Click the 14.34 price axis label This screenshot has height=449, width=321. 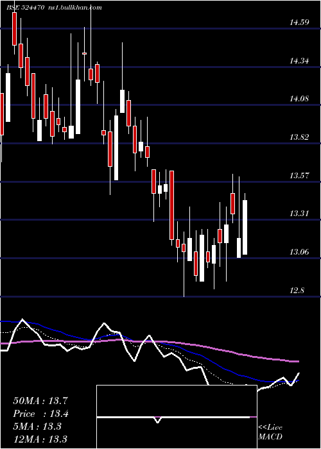tap(299, 61)
